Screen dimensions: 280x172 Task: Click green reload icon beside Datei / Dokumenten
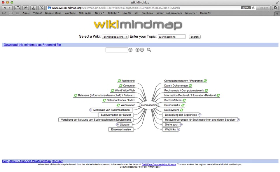(190, 86)
